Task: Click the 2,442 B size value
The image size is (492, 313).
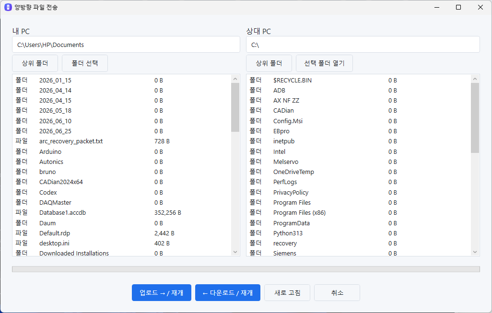Action: point(164,233)
